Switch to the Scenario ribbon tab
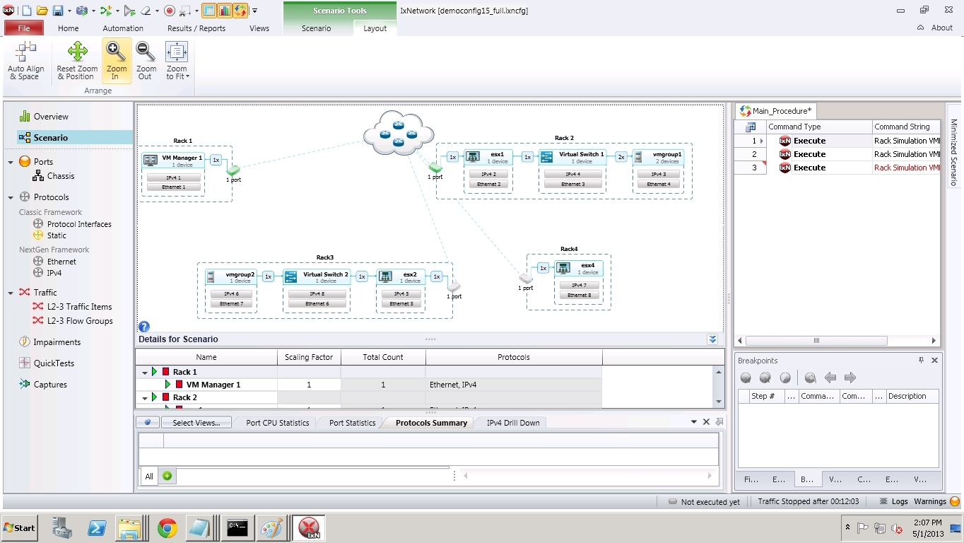This screenshot has height=543, width=964. click(x=316, y=28)
